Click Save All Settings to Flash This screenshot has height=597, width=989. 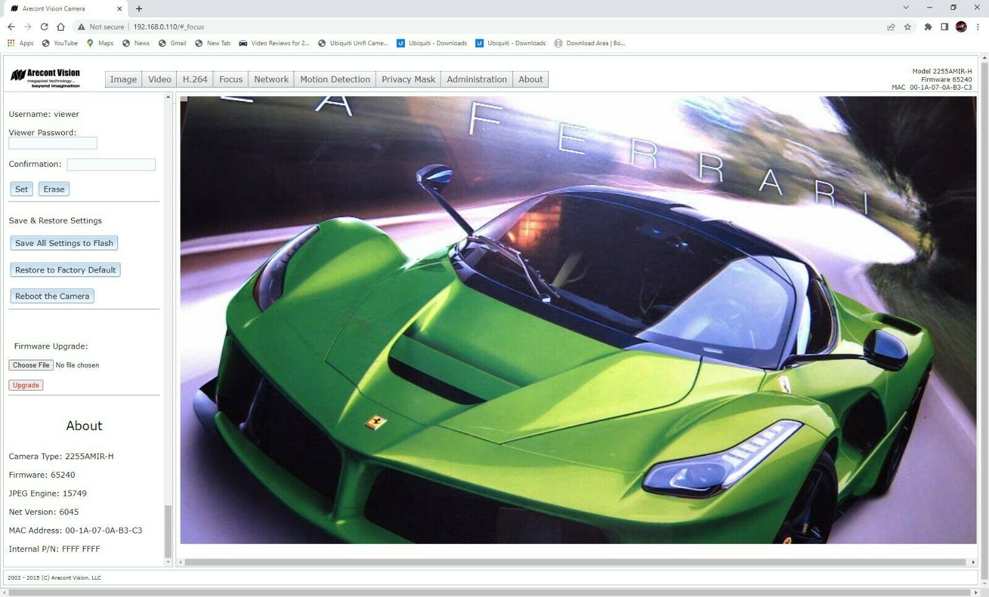[64, 243]
